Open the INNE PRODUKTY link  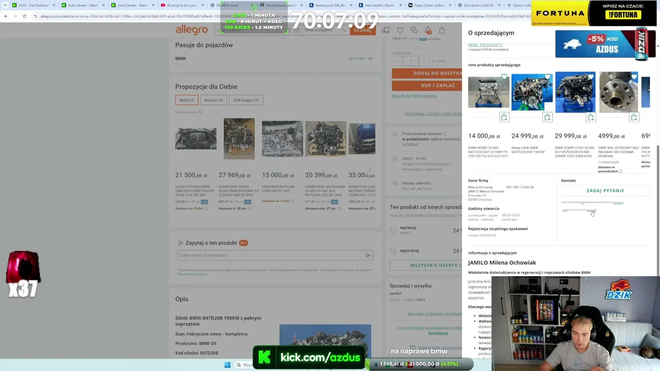click(x=485, y=45)
